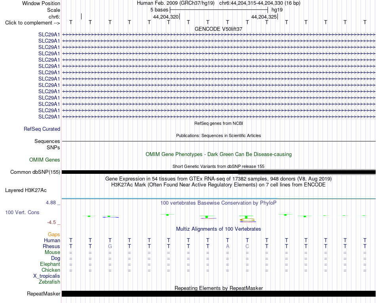Click the 4.88 PhyloP upper scale value
This screenshot has width=376, height=303.
(51, 203)
